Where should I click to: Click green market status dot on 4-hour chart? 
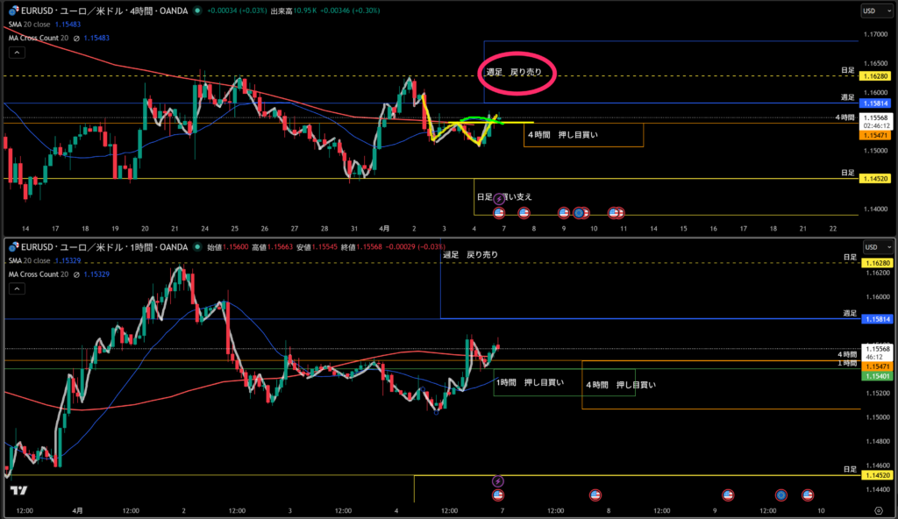pos(197,11)
